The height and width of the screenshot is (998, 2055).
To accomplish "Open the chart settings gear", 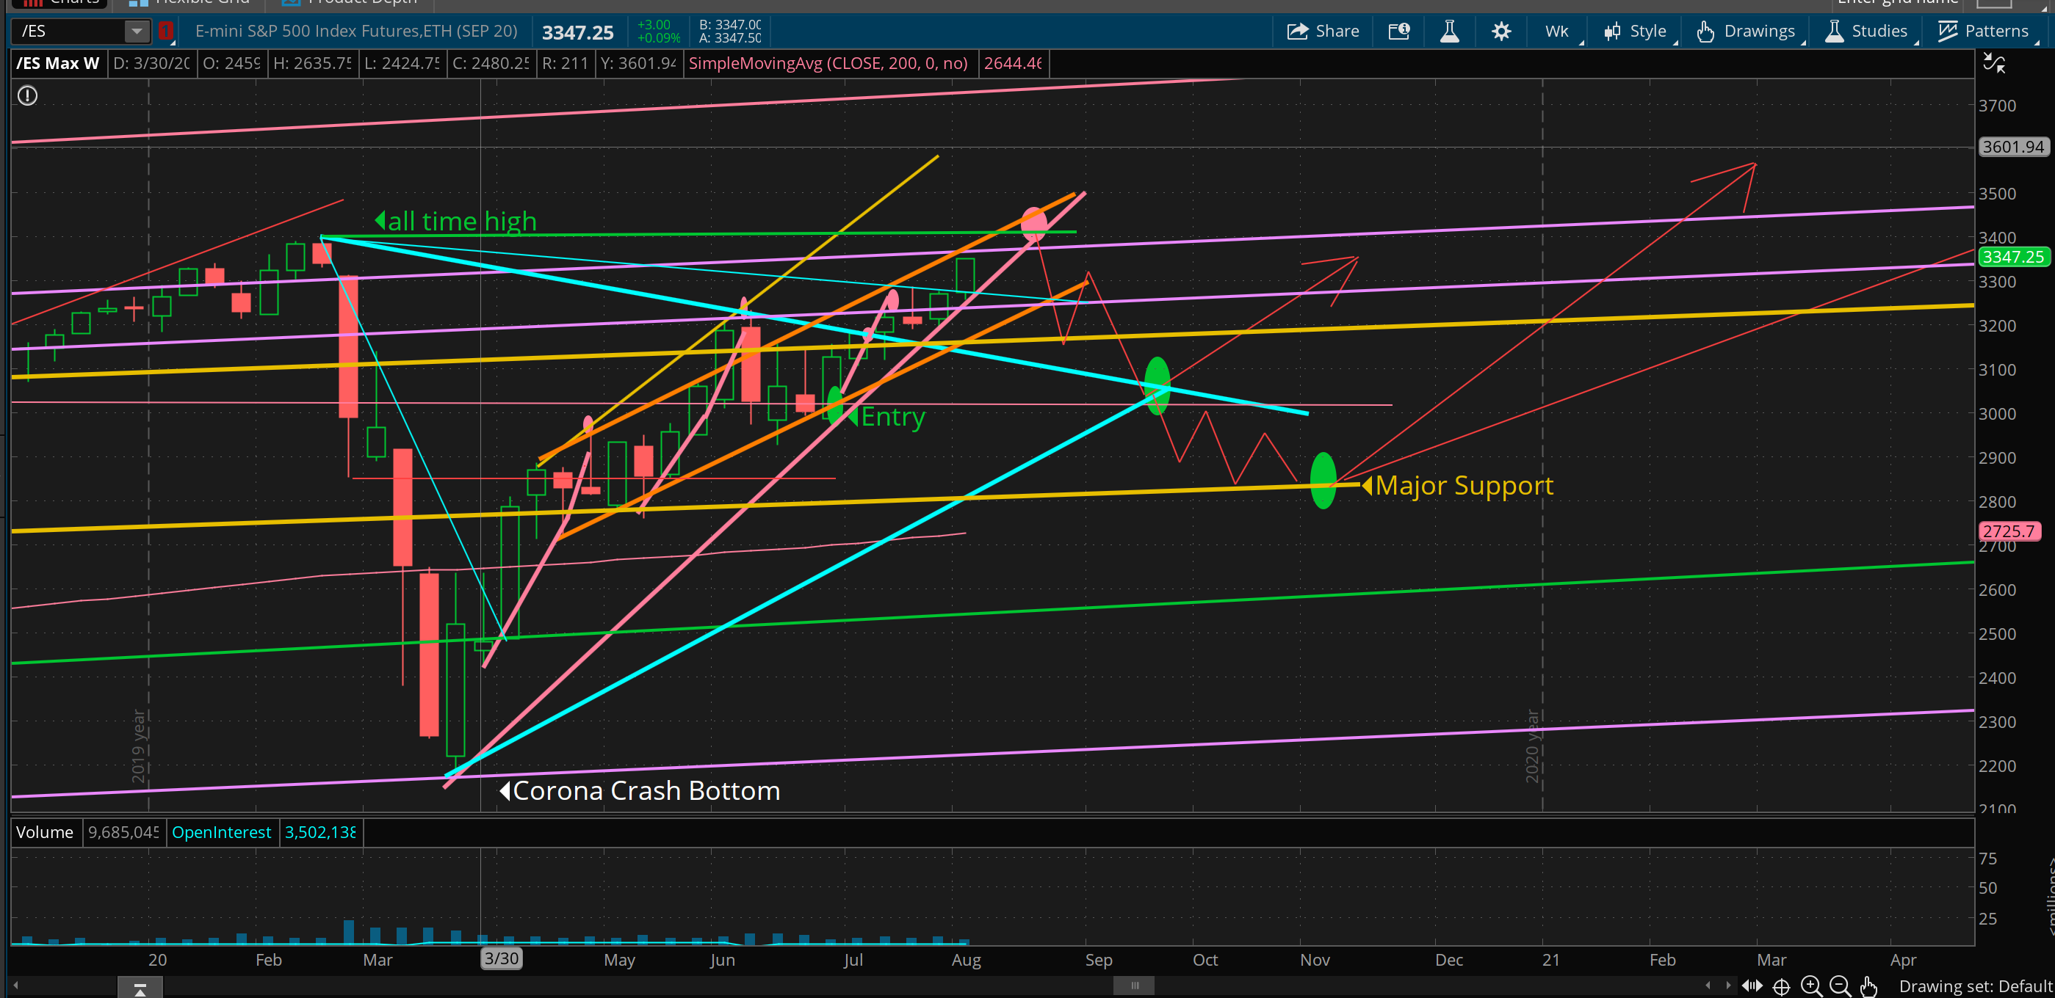I will (x=1500, y=31).
